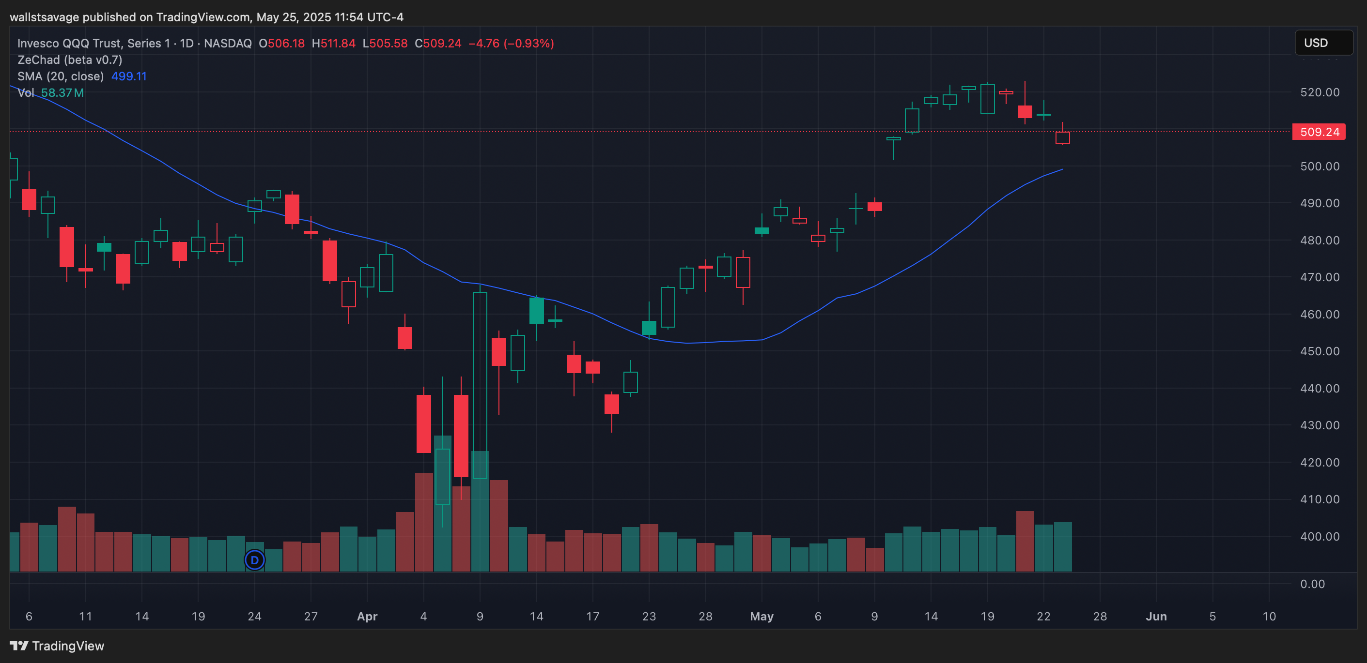Screen dimensions: 1367x663
Task: Click the open value O506.18
Action: pyautogui.click(x=282, y=44)
